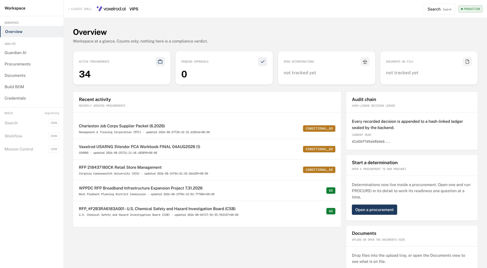
Task: Click the Active Procurements count 34
Action: [x=85, y=74]
